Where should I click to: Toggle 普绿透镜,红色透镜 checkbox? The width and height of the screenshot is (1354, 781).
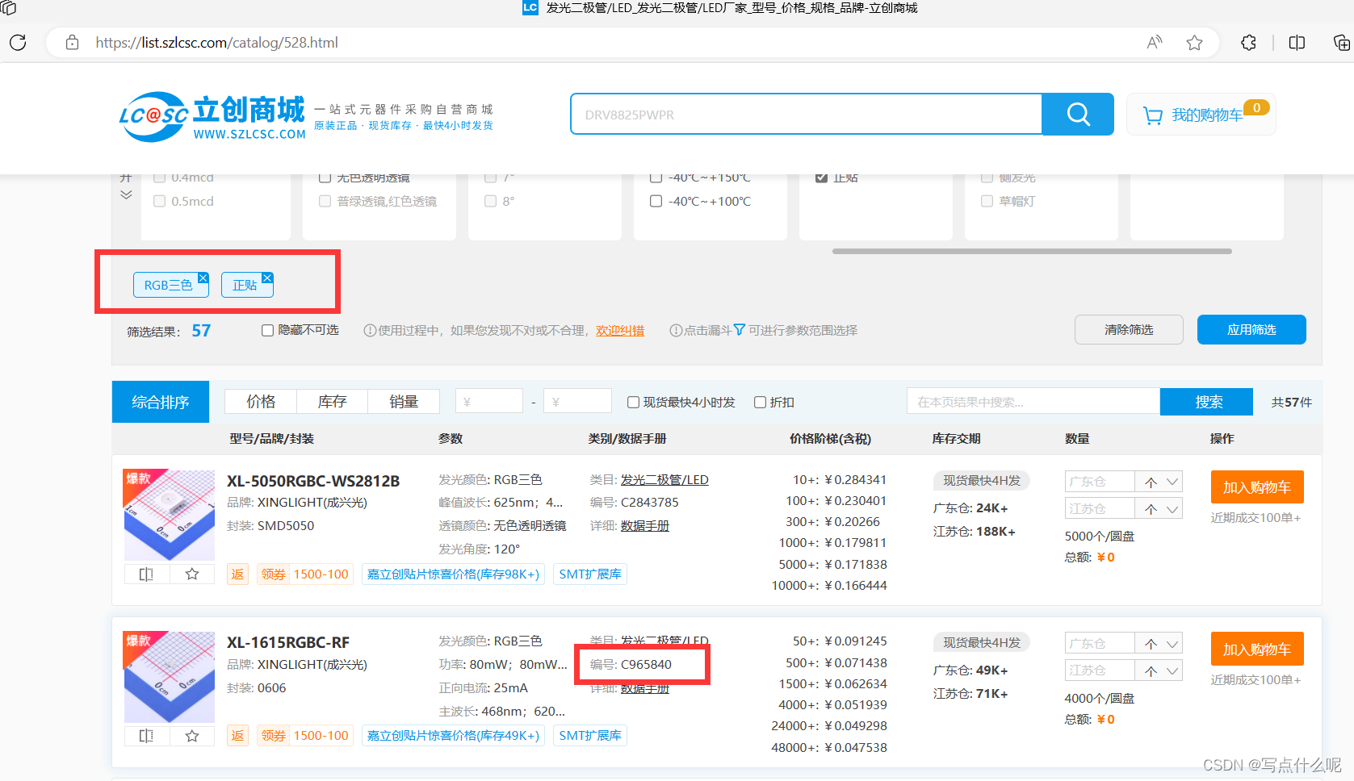click(x=325, y=201)
